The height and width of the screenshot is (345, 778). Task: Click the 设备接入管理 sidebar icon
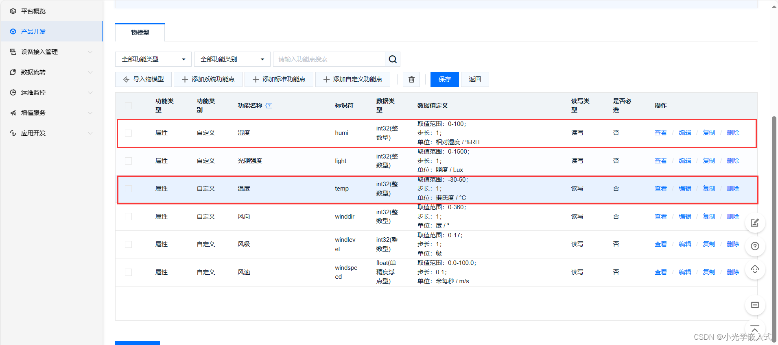coord(13,52)
